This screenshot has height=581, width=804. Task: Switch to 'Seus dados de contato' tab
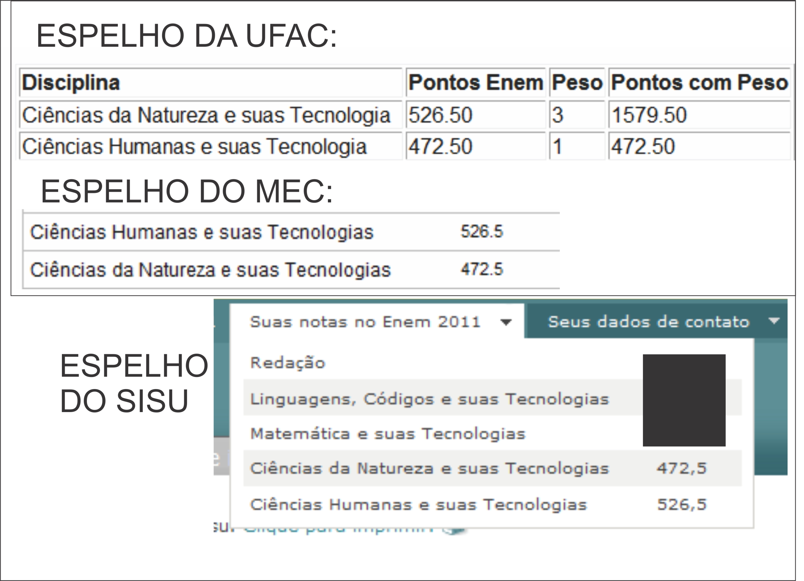pos(648,322)
